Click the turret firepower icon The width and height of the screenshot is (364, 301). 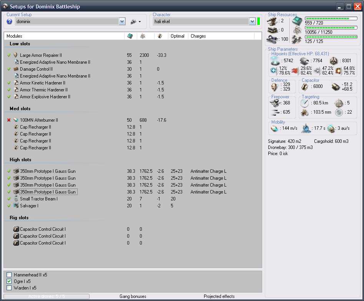(275, 103)
